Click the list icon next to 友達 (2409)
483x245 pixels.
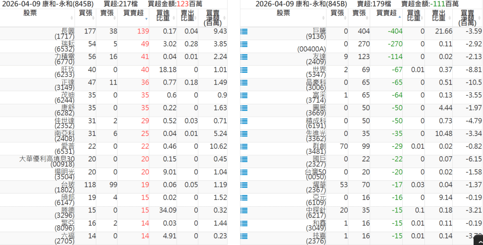pos(244,57)
